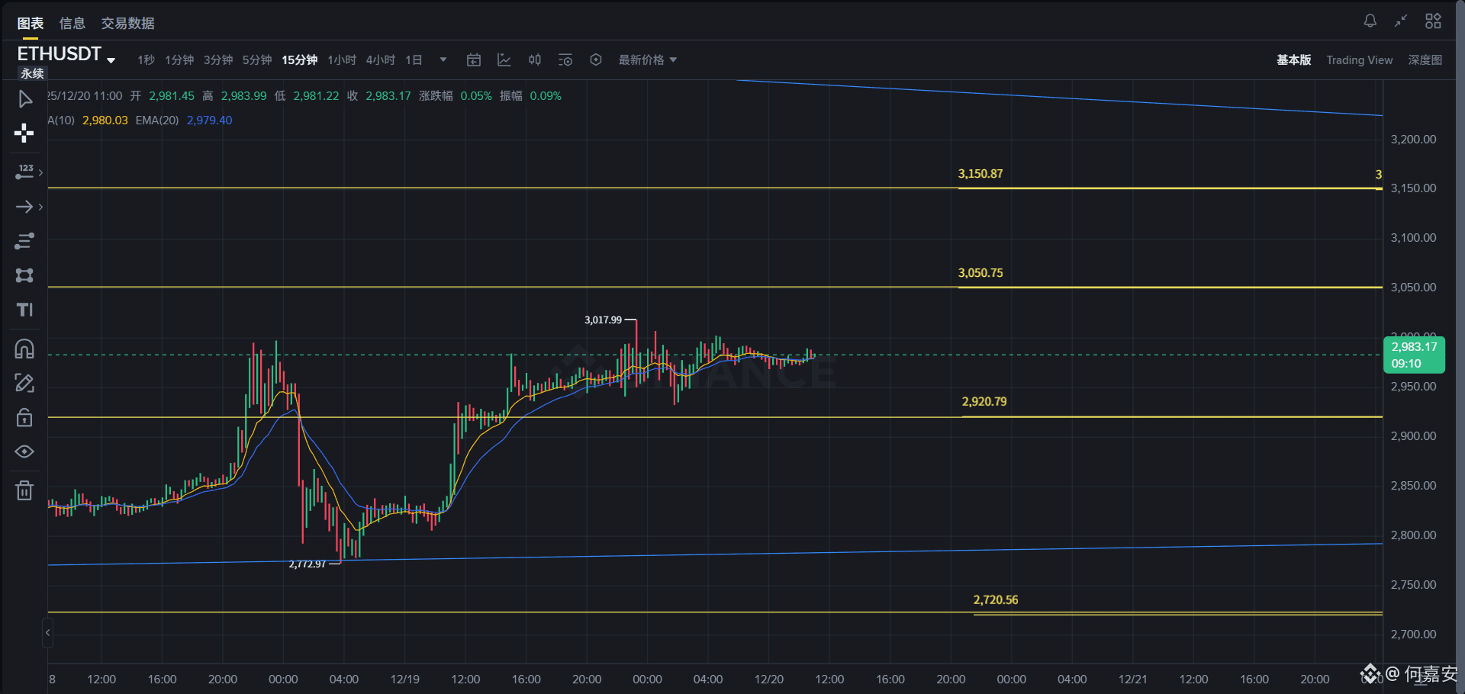Select the 1分钟 interval
The width and height of the screenshot is (1465, 694).
pos(179,59)
